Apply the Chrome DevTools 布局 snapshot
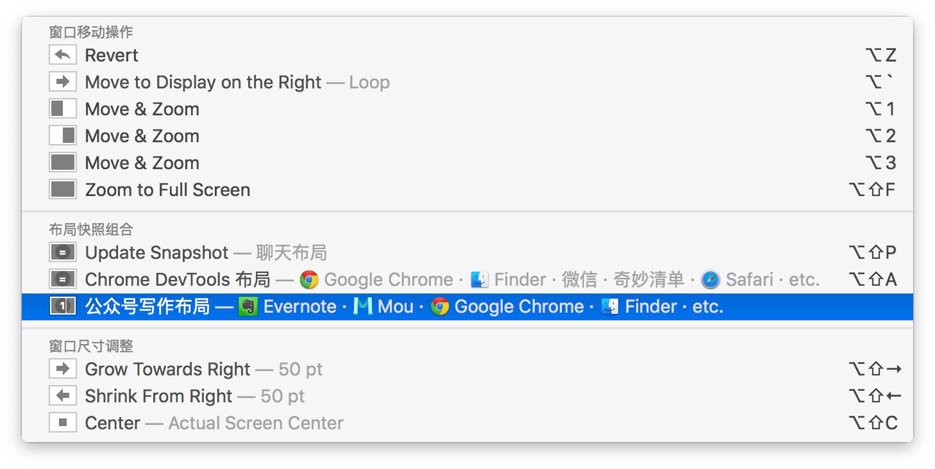This screenshot has height=469, width=935. (178, 279)
